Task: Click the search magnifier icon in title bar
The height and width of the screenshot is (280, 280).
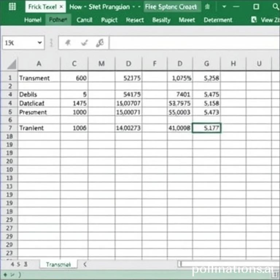Action: point(275,7)
